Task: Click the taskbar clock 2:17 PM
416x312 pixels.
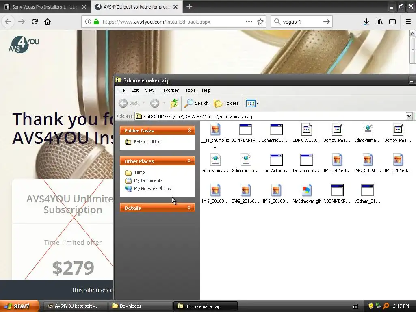Action: [x=401, y=306]
